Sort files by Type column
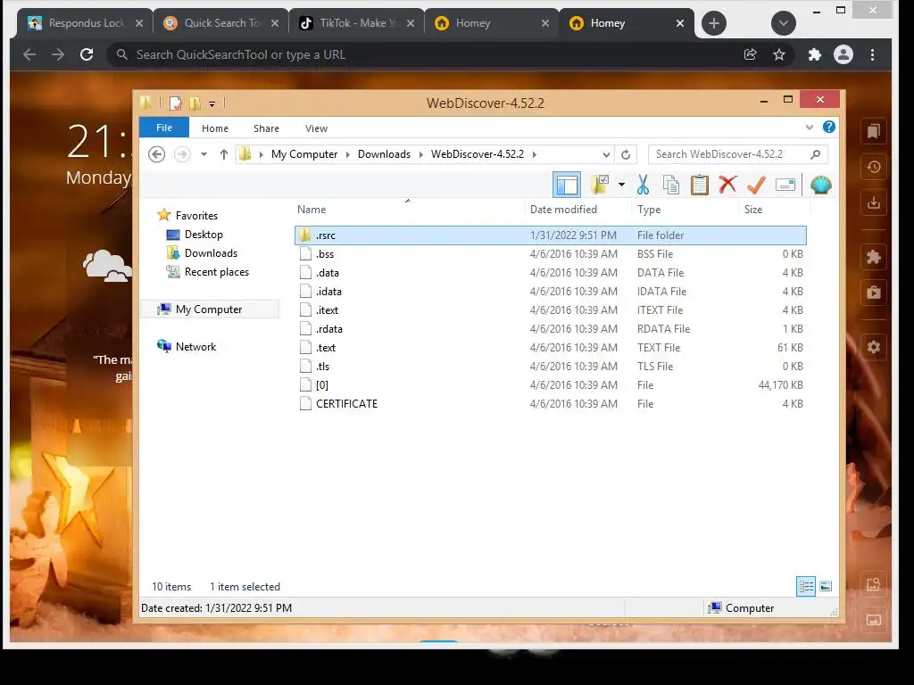The height and width of the screenshot is (685, 914). pos(649,210)
